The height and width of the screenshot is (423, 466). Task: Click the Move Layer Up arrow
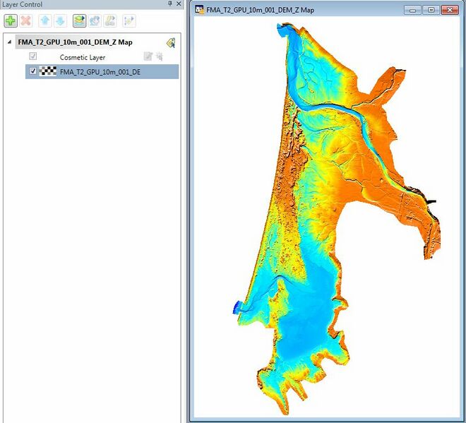coord(45,21)
